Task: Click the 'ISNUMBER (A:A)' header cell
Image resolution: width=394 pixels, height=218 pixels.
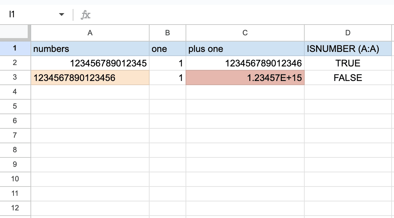Action: pos(348,49)
